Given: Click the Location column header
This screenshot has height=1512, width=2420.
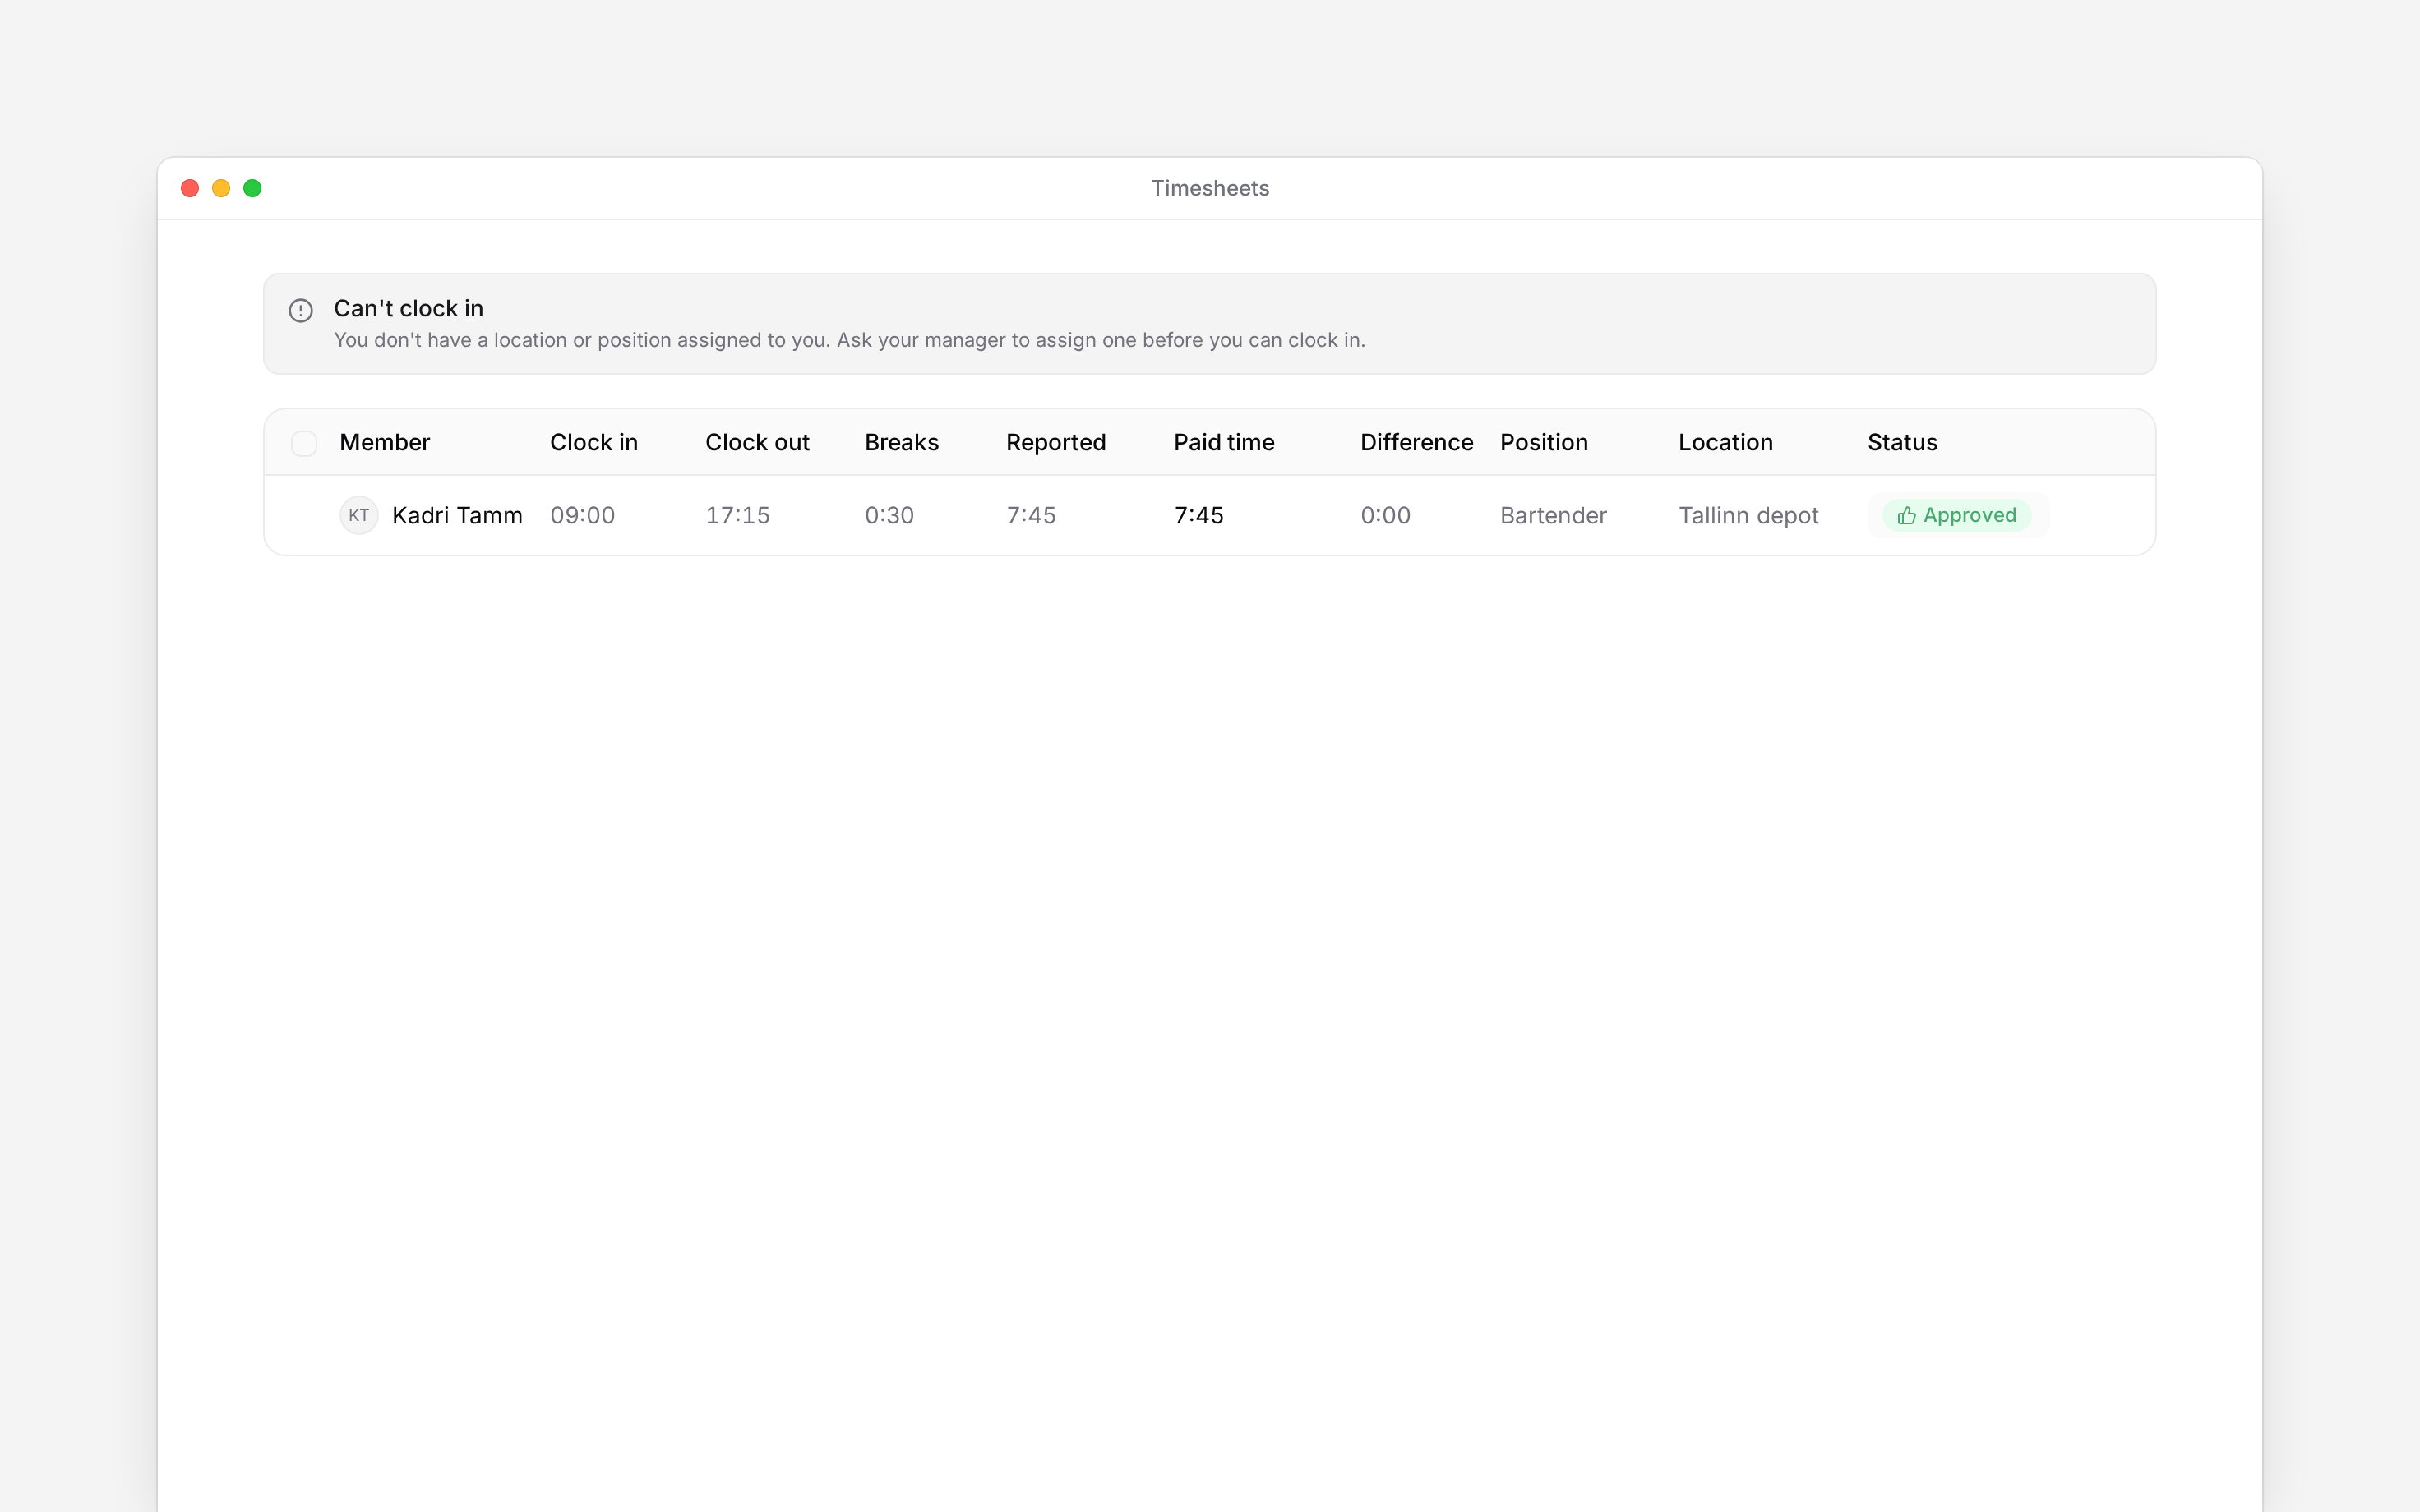Looking at the screenshot, I should [1725, 442].
